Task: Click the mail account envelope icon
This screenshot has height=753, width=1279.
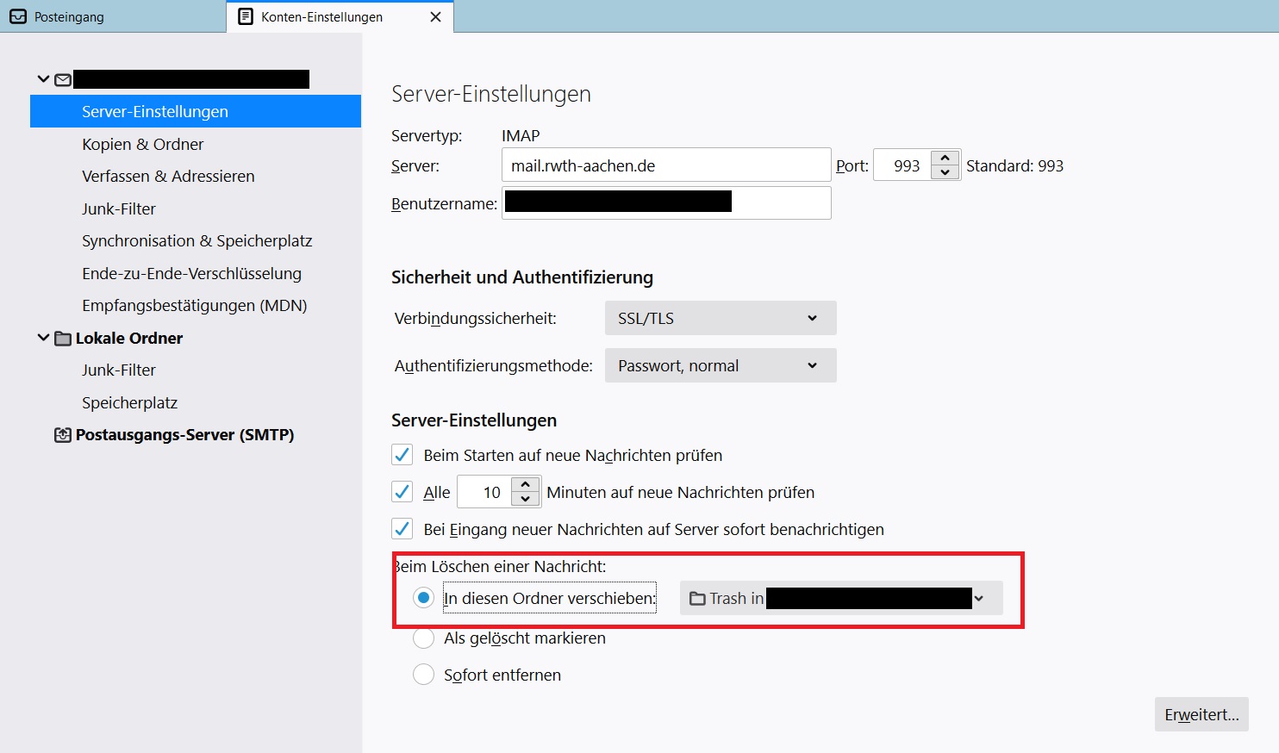Action: pyautogui.click(x=63, y=80)
